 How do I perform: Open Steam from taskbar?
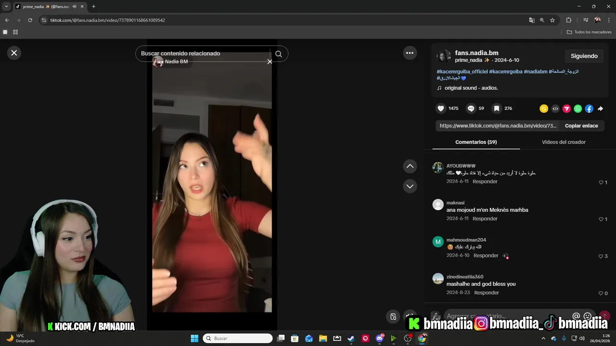coord(351,338)
